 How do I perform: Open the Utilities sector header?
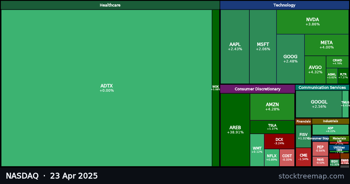pos(339,147)
